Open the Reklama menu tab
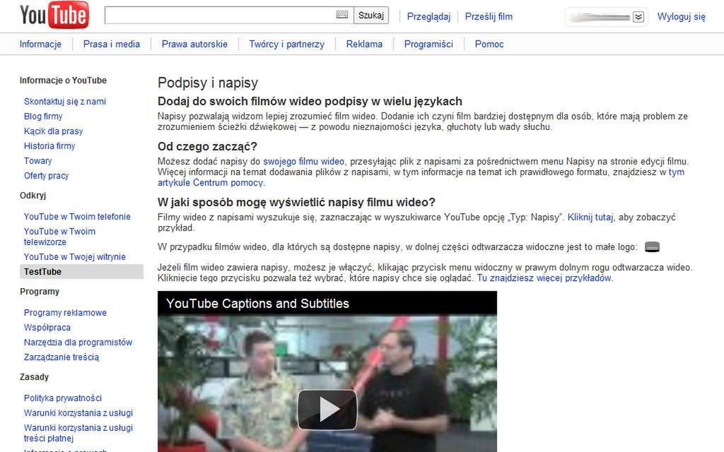This screenshot has height=452, width=724. (x=364, y=44)
